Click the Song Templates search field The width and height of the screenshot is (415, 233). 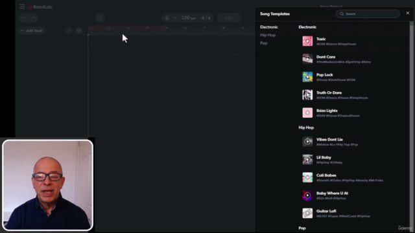368,14
